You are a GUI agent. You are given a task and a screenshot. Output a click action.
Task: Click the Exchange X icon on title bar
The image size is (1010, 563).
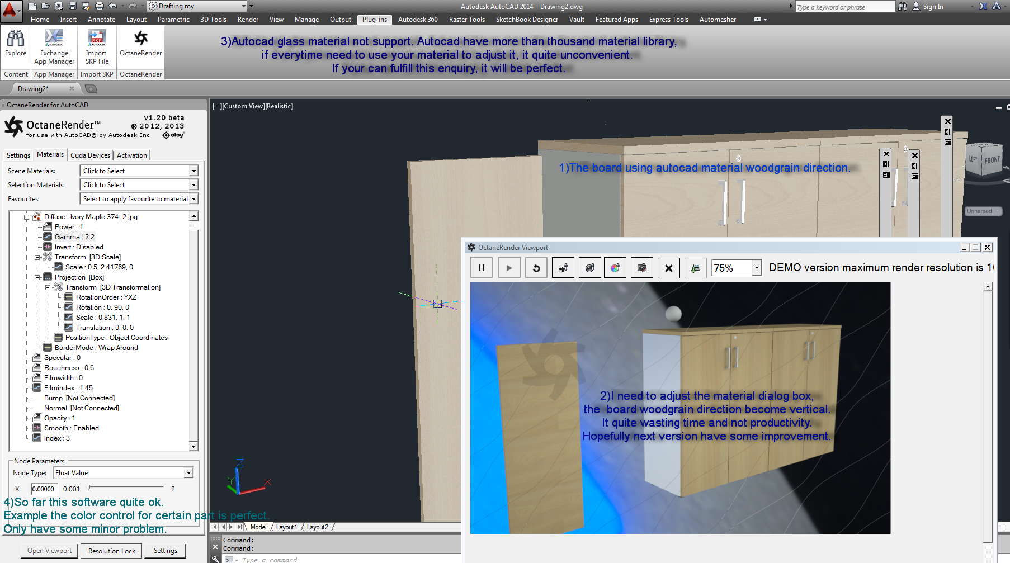[x=983, y=6]
